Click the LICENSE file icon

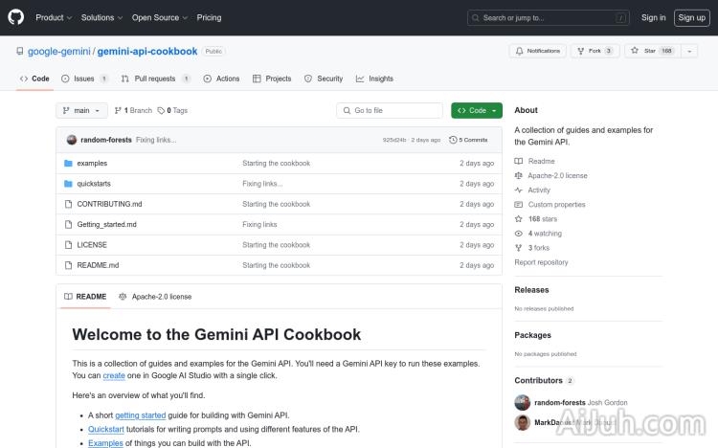[68, 245]
